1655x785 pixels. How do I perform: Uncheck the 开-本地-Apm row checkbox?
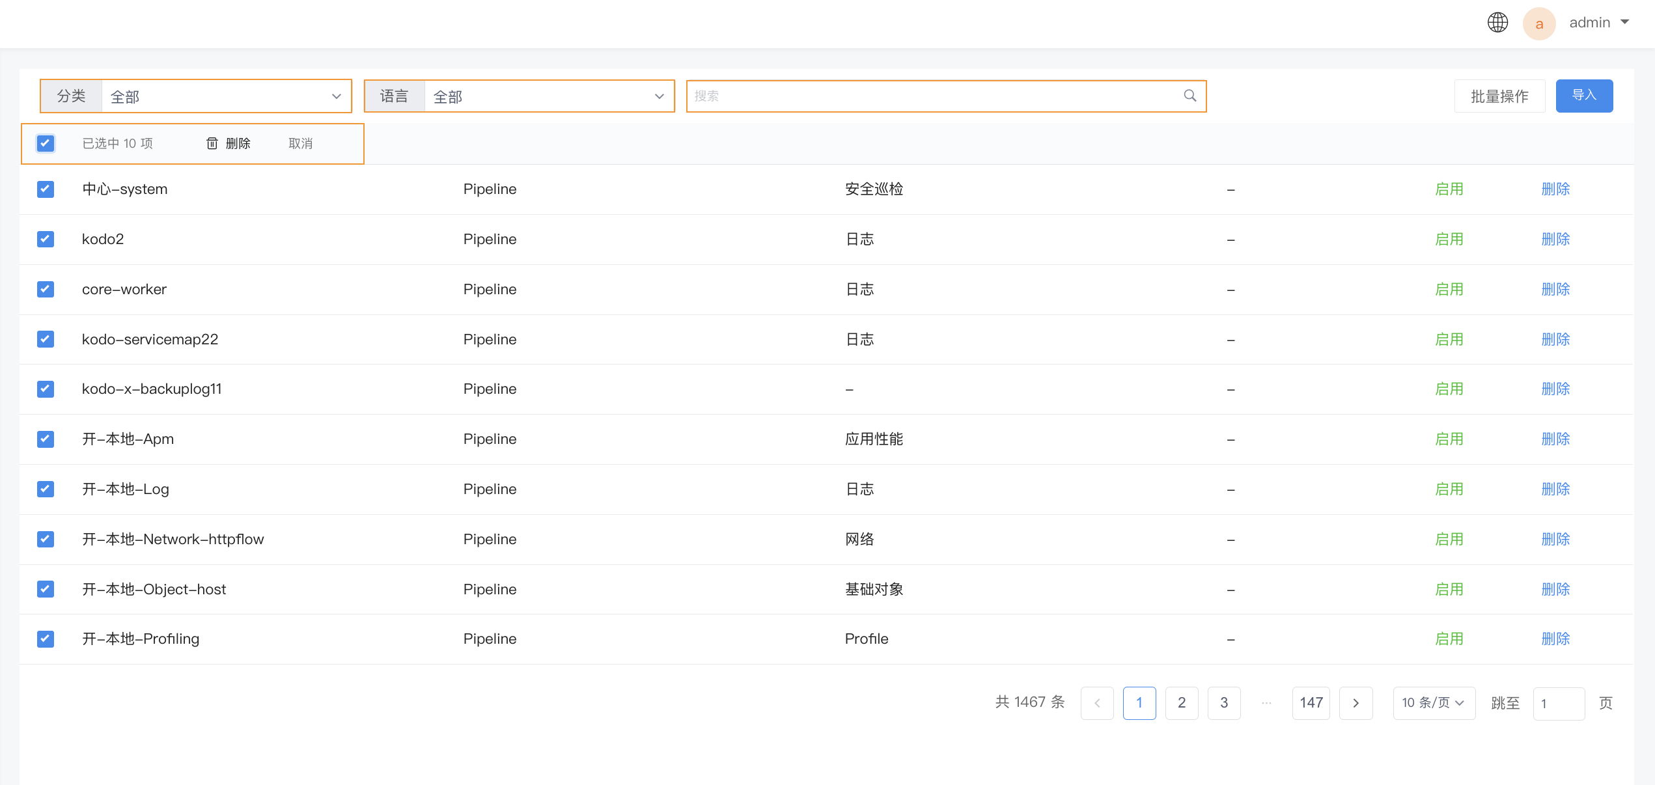(46, 439)
